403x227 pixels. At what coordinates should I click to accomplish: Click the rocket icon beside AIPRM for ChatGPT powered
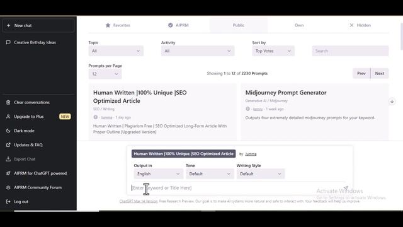[8, 173]
